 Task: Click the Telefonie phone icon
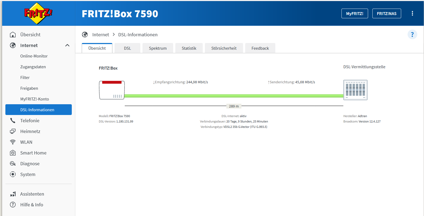13,121
